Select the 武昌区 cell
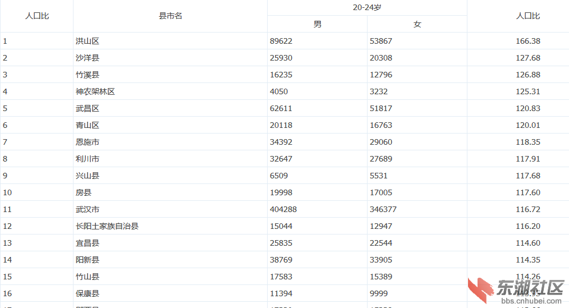The width and height of the screenshot is (569, 308). 170,108
